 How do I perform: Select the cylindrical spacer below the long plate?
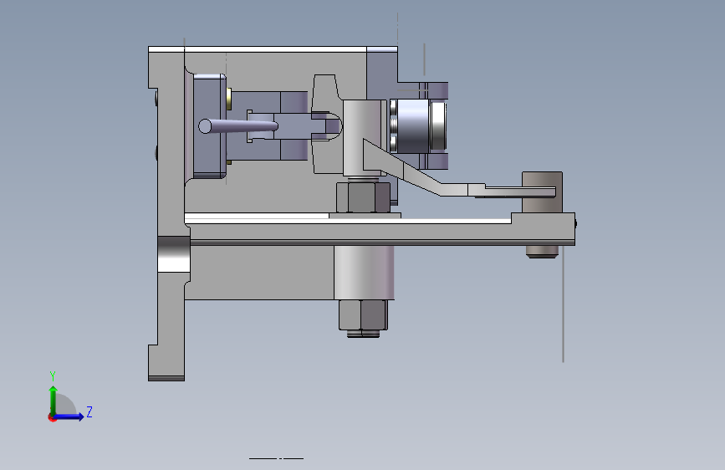(364, 273)
